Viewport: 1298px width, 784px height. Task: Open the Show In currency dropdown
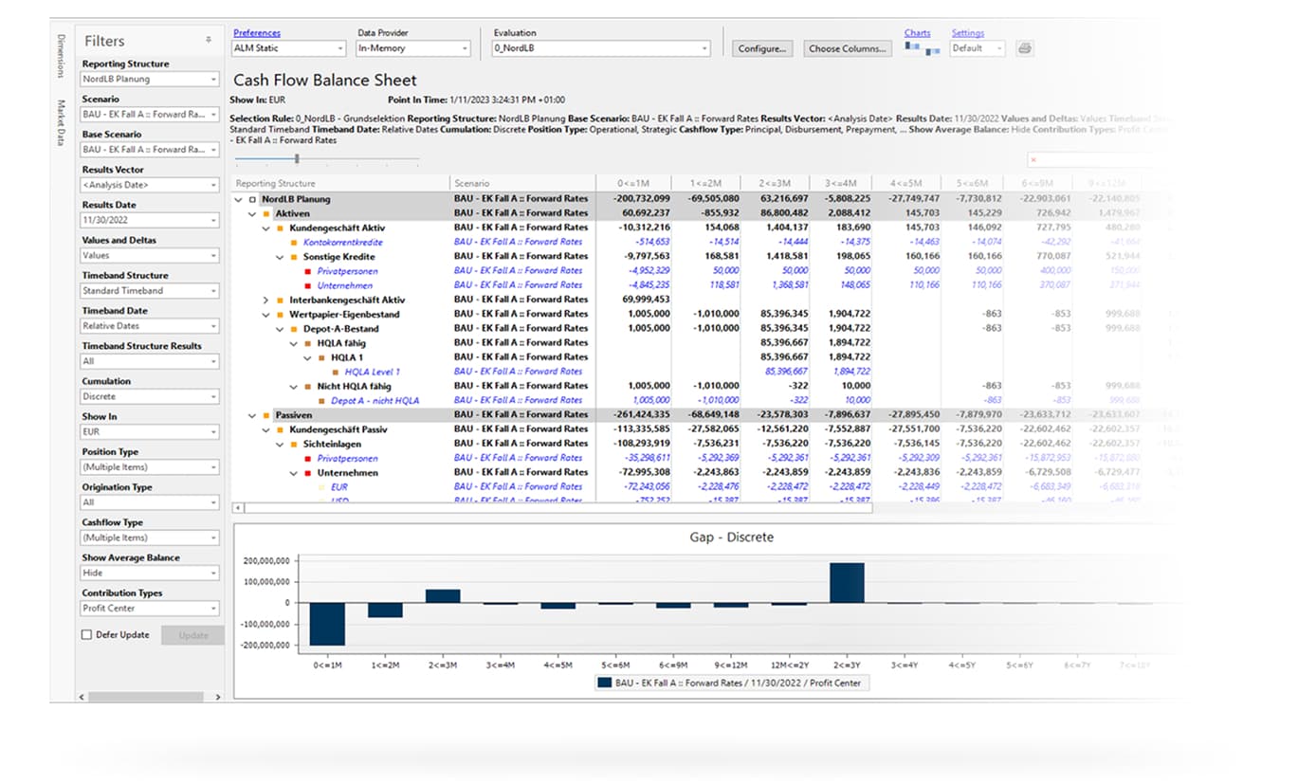tap(150, 432)
